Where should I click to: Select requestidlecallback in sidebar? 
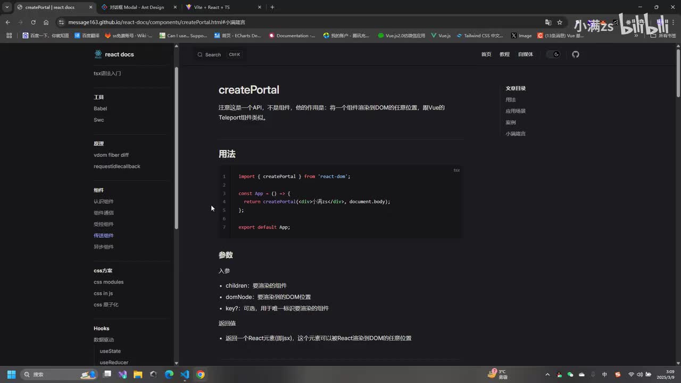pos(117,166)
